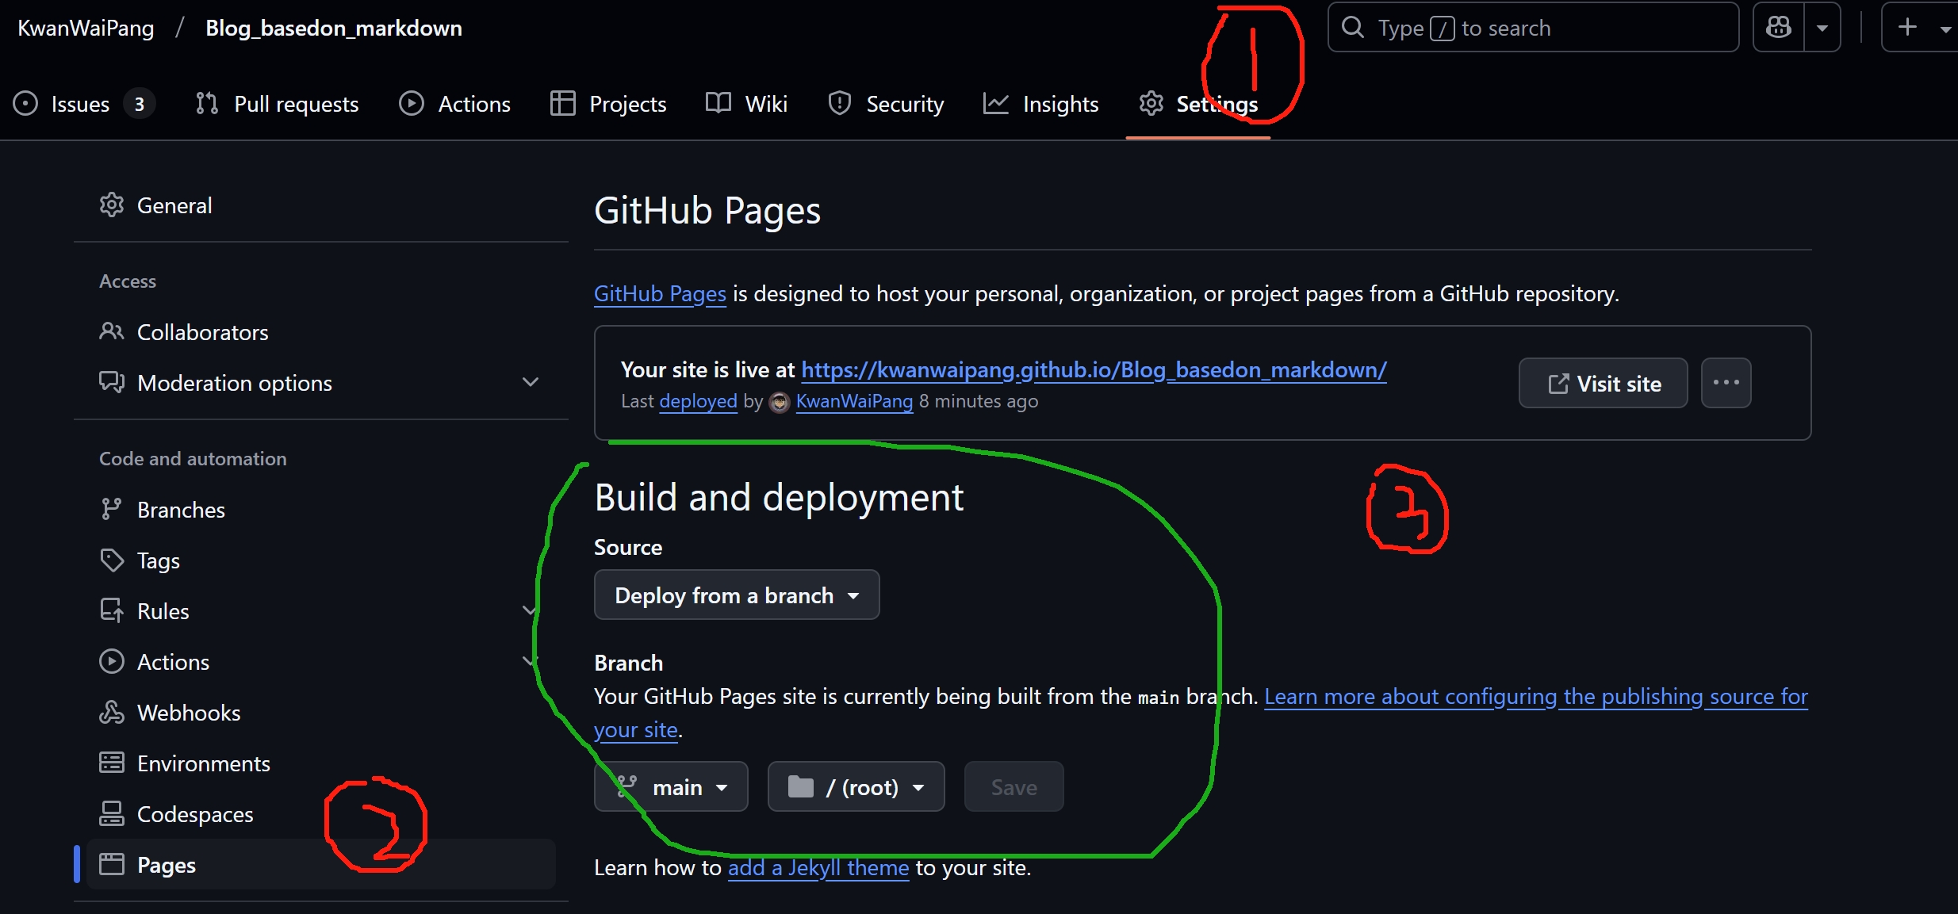Open the Pull requests tab

[x=278, y=104]
